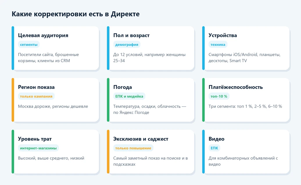
Task: Click text "Для комбинаторных объявлений с видео"
Action: coord(243,161)
